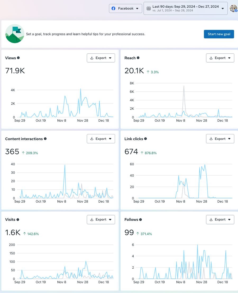Click the info icon next to Link clicks
This screenshot has height=293, width=238.
pos(145,139)
